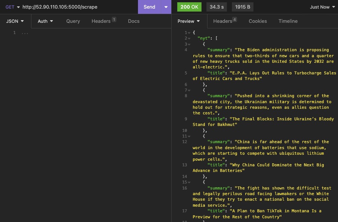The image size is (338, 222).
Task: Switch to the response Headers tab
Action: coord(225,21)
